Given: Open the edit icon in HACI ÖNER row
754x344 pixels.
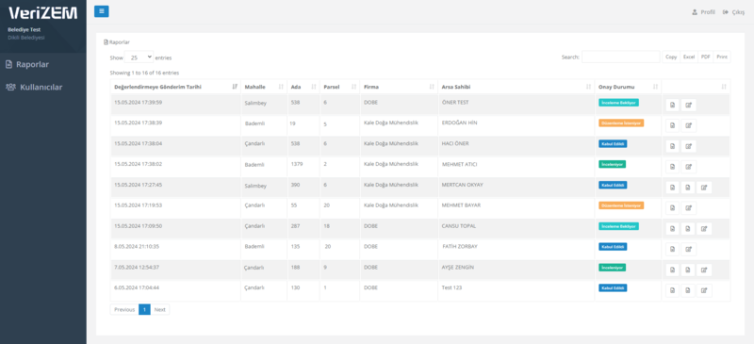Looking at the screenshot, I should (x=689, y=146).
